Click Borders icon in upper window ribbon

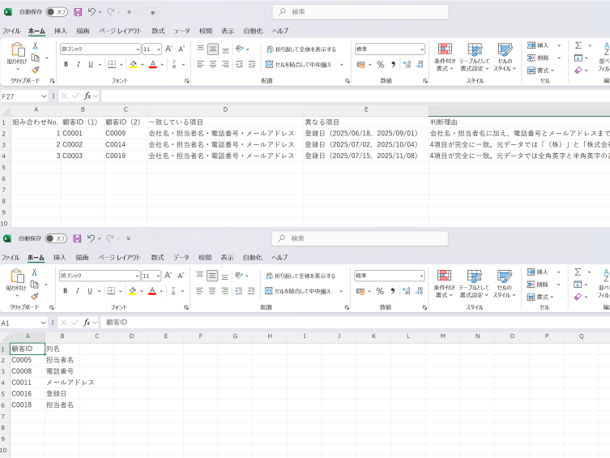(112, 64)
